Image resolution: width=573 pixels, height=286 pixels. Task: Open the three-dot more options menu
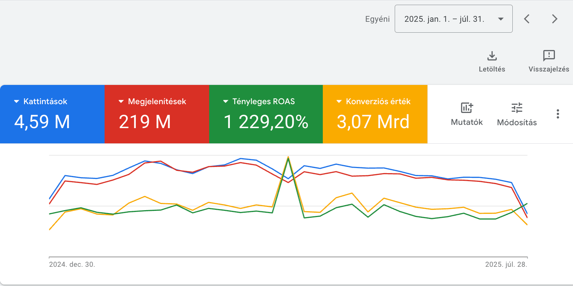click(558, 114)
